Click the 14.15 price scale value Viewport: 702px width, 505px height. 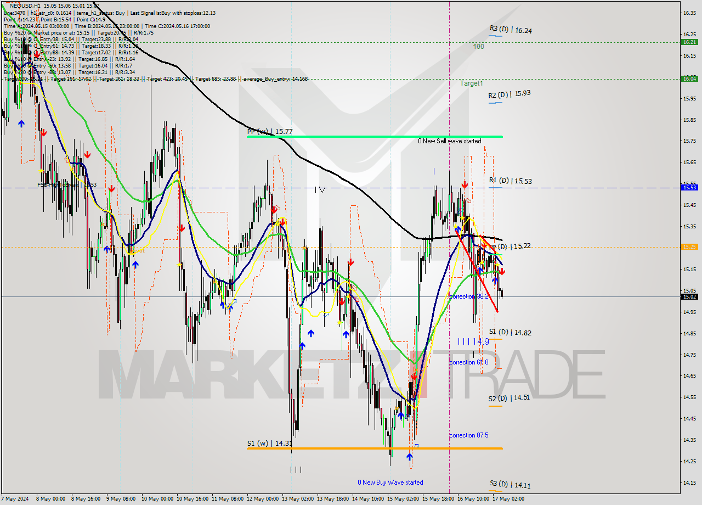(689, 482)
